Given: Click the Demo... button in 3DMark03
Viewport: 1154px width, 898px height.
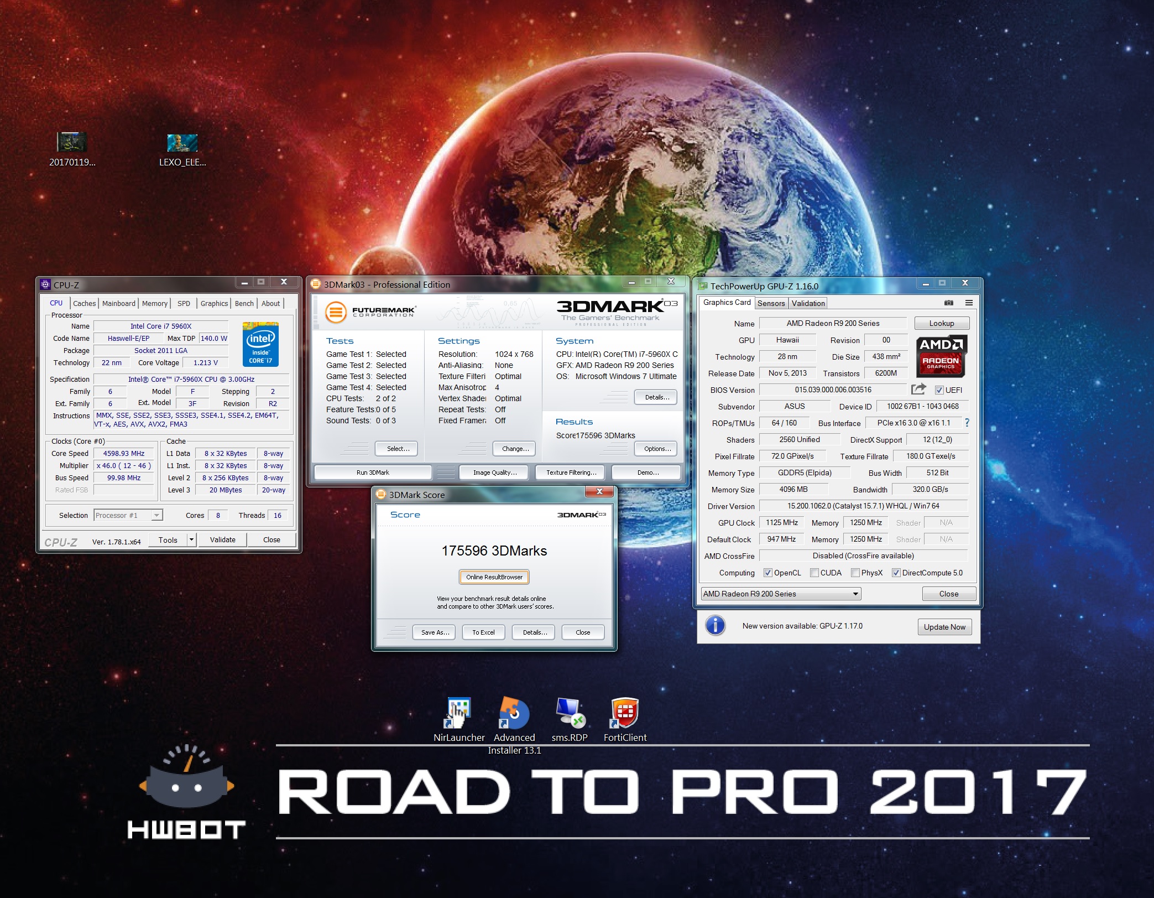Looking at the screenshot, I should [x=648, y=473].
